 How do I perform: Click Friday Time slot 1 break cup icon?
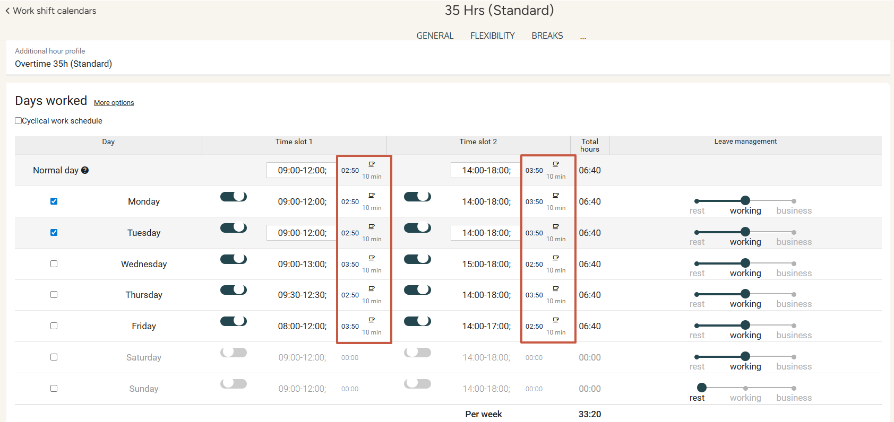coord(372,320)
